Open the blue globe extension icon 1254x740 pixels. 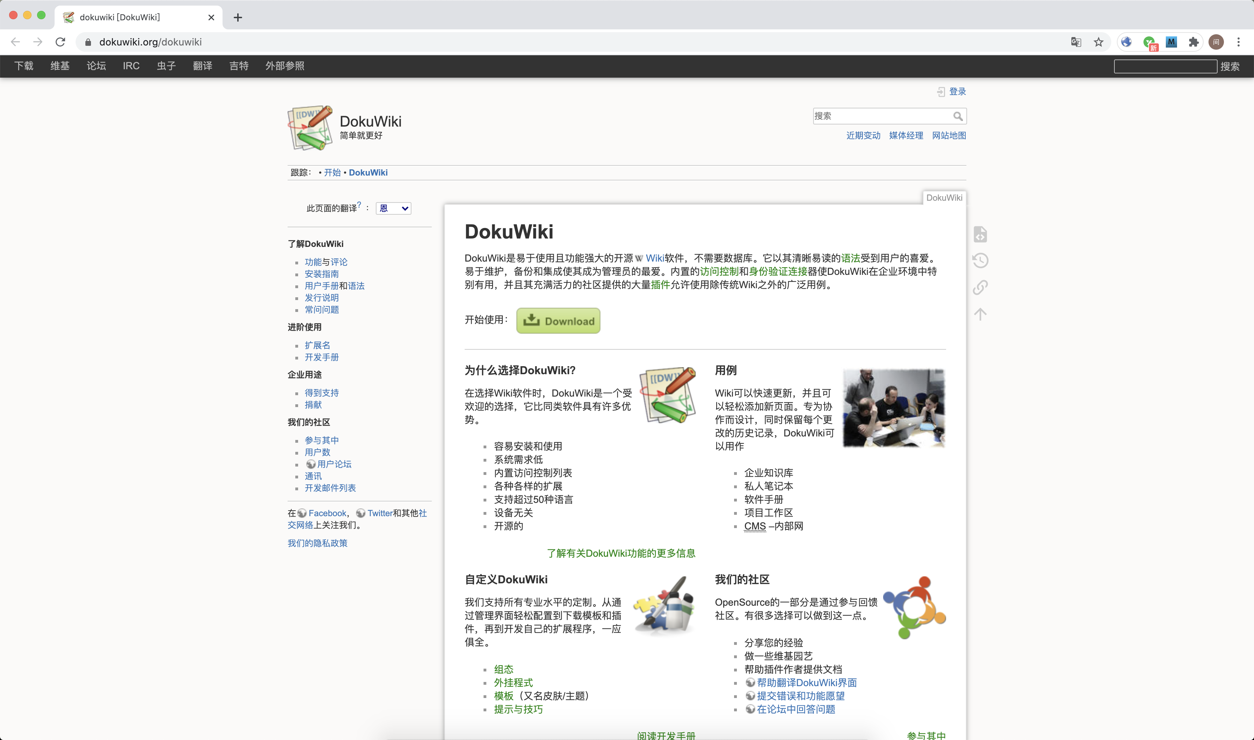tap(1126, 42)
